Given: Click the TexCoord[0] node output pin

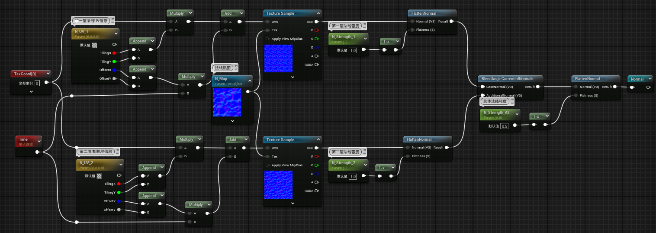Looking at the screenshot, I should [x=46, y=82].
